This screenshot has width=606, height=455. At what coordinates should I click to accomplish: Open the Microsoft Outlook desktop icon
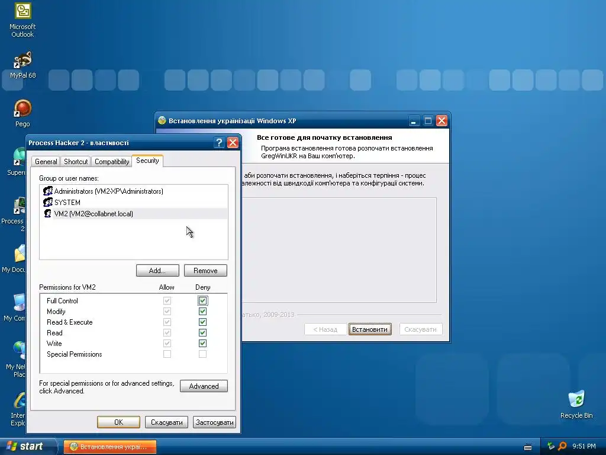22,20
